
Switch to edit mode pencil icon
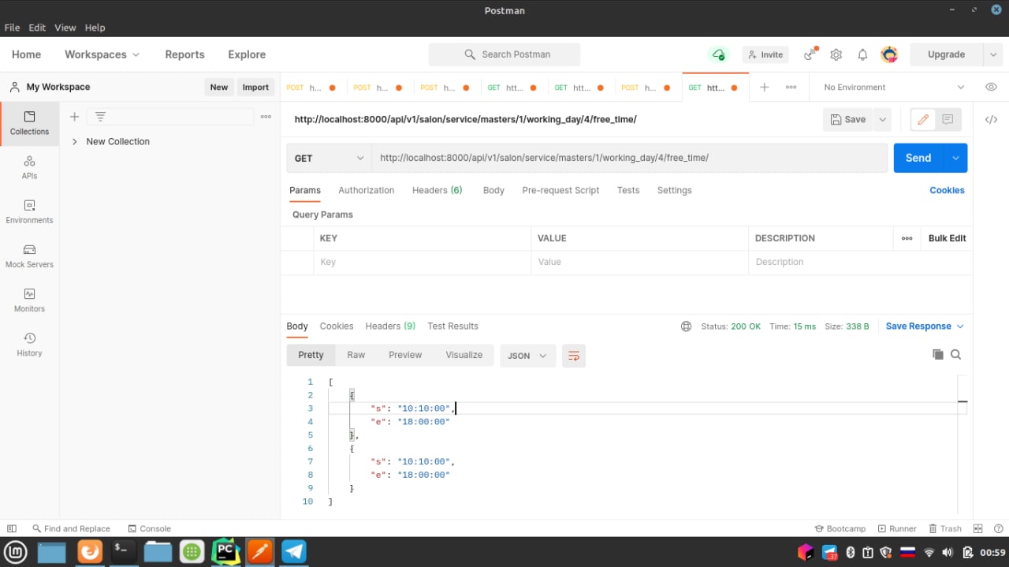(923, 120)
